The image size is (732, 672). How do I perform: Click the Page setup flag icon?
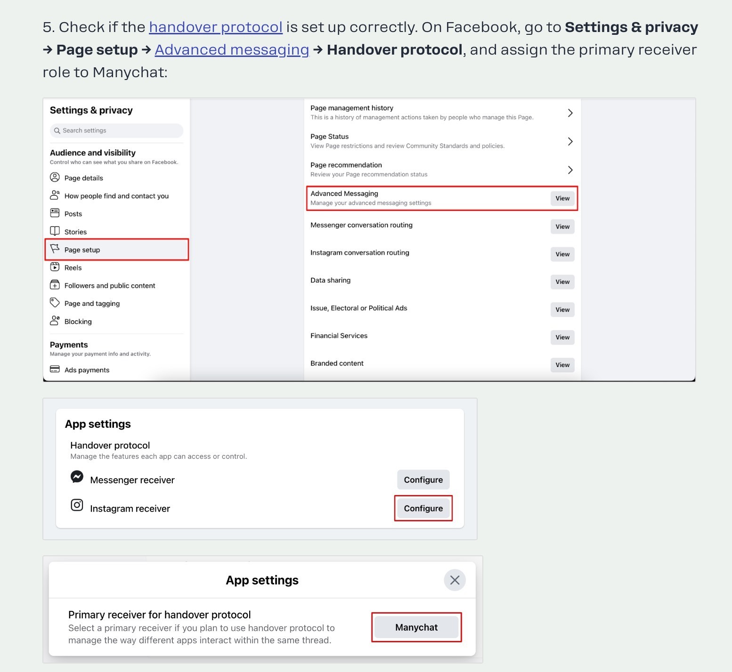55,249
